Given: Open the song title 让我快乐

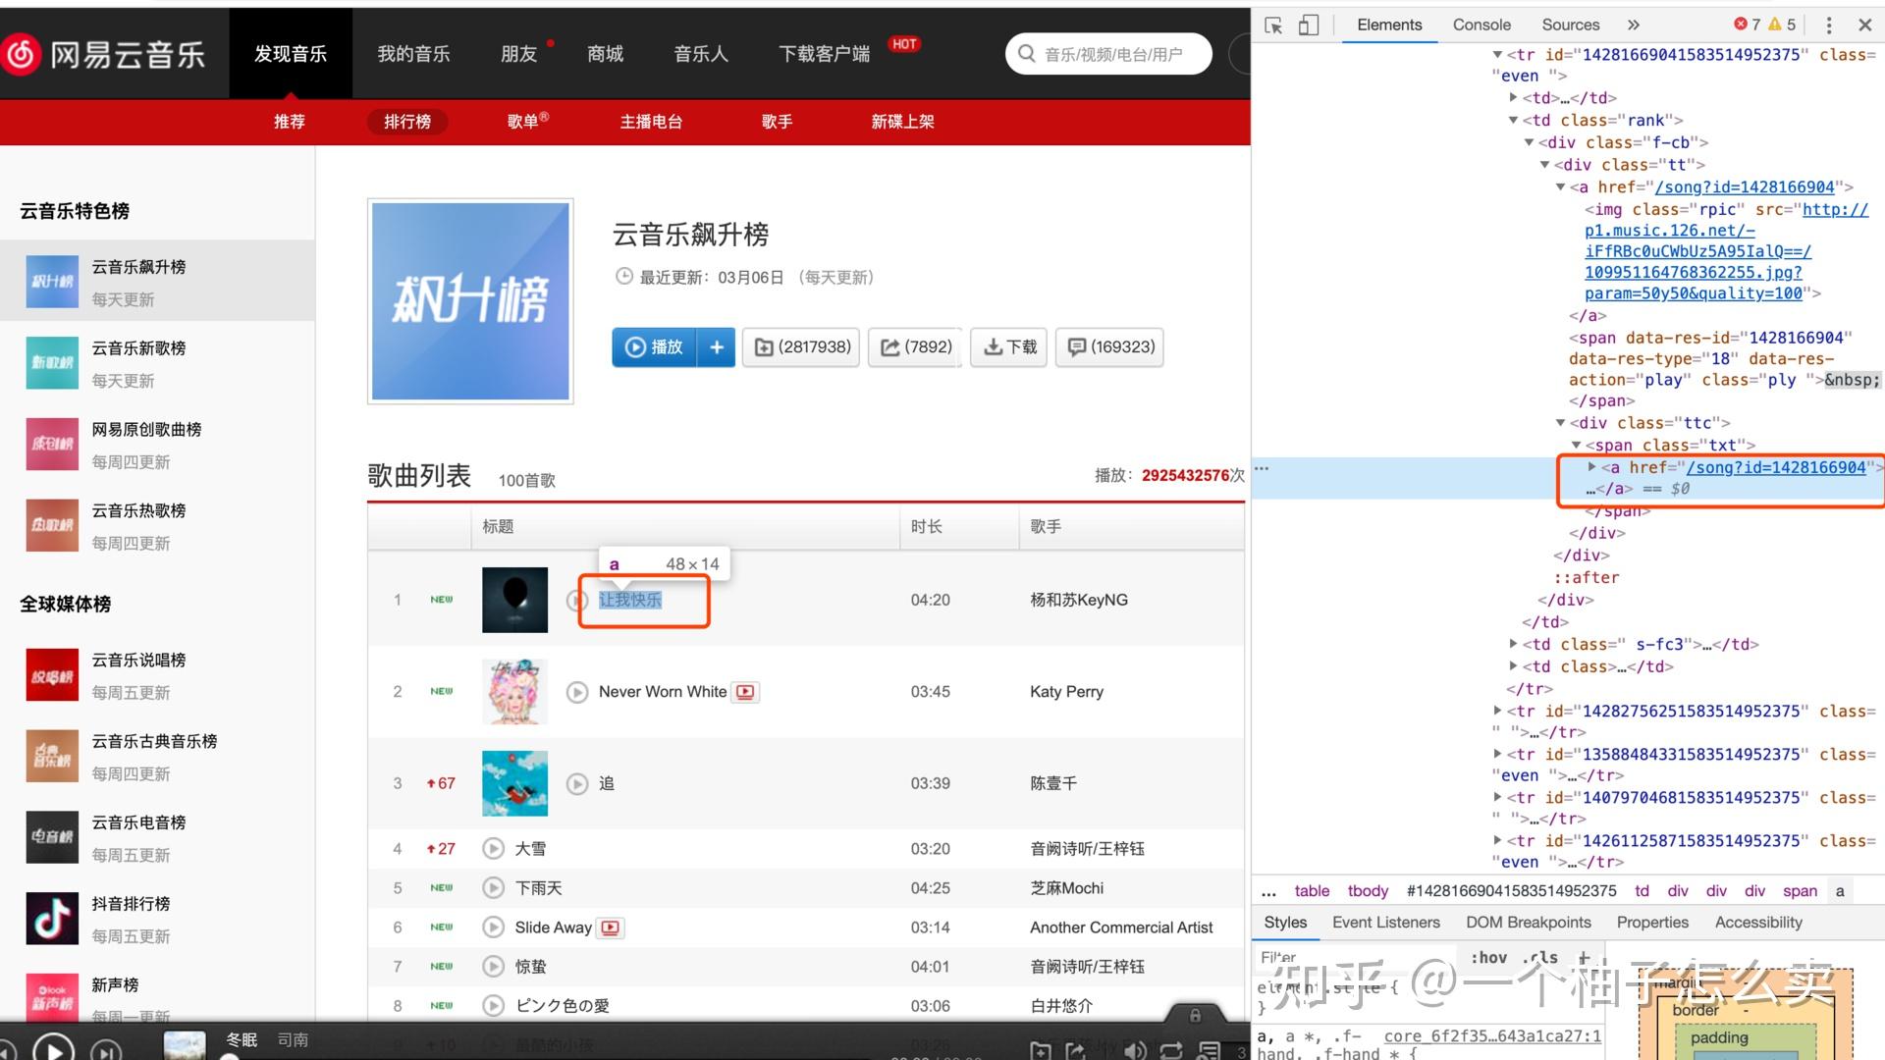Looking at the screenshot, I should 630,600.
